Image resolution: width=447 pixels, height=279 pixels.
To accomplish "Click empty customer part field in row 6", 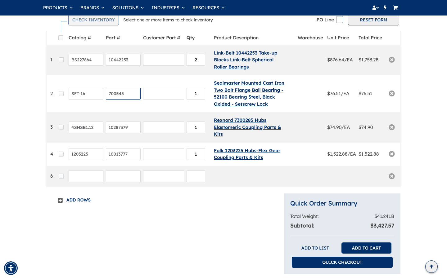I will 164,176.
